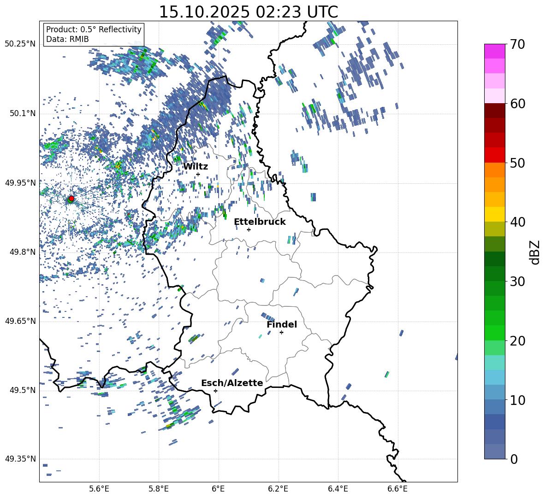This screenshot has width=546, height=498.
Task: Click the red 50 dBZ colorbar segment
Action: point(495,155)
